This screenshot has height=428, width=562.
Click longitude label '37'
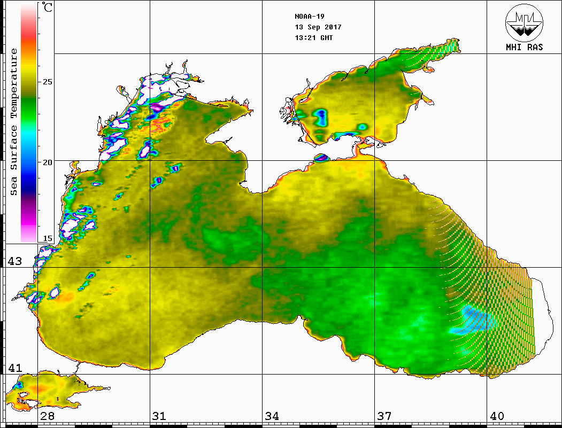point(384,416)
